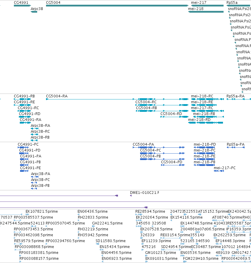The image size is (251, 263).
Task: Select transcript CG4991-RC
Action: pyautogui.click(x=28, y=108)
